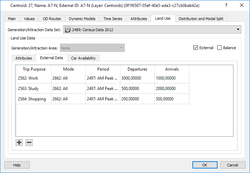Viewport: 250px width, 173px height.
Task: Open the Car Availability sub-tab
Action: point(83,58)
